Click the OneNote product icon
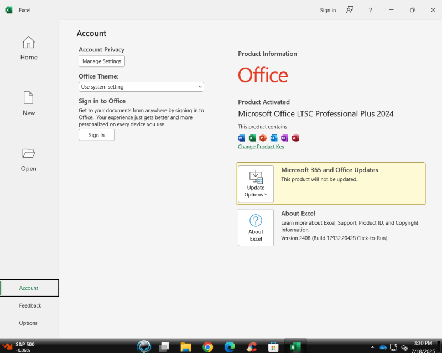Image resolution: width=442 pixels, height=353 pixels. coord(284,138)
